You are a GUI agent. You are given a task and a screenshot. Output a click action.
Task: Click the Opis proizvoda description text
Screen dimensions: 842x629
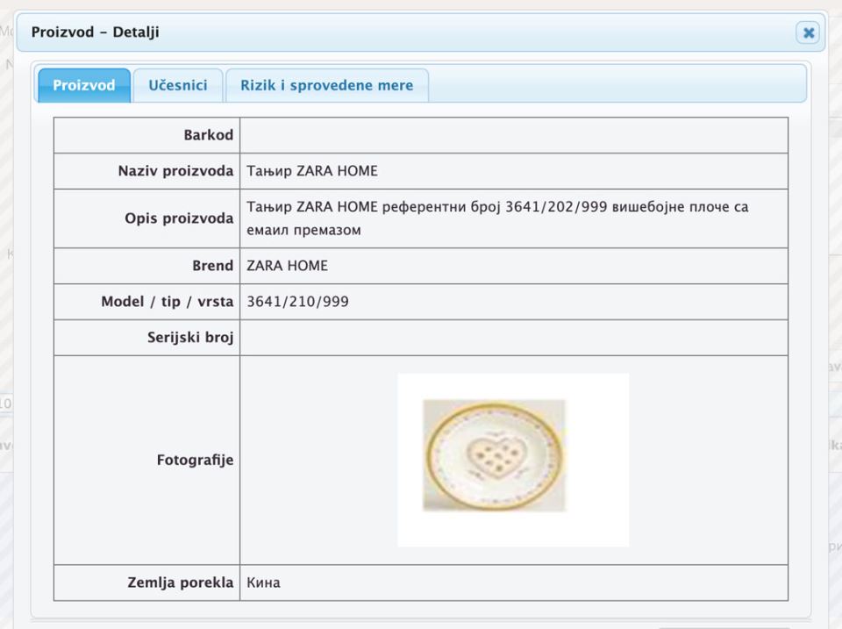point(496,218)
